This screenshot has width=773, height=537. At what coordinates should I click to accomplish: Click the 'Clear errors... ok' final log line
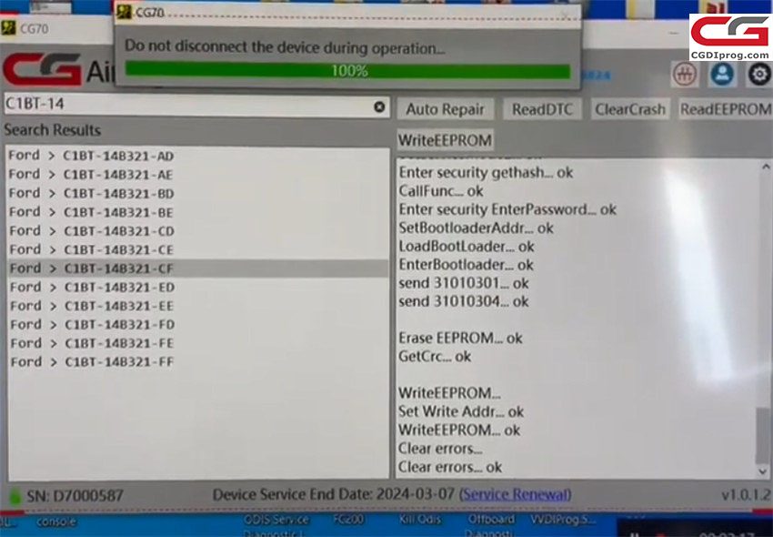pos(450,467)
